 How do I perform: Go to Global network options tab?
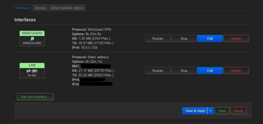tap(67, 8)
